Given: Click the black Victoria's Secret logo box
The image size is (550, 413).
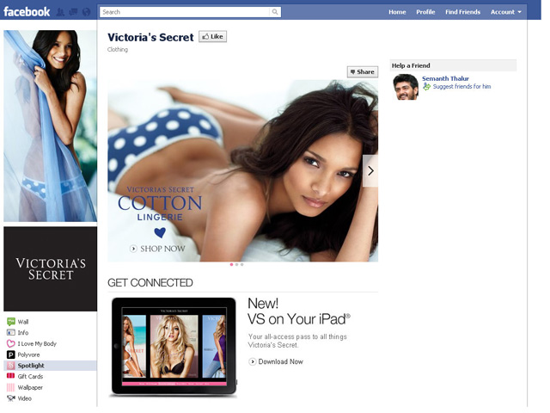Looking at the screenshot, I should pos(50,268).
